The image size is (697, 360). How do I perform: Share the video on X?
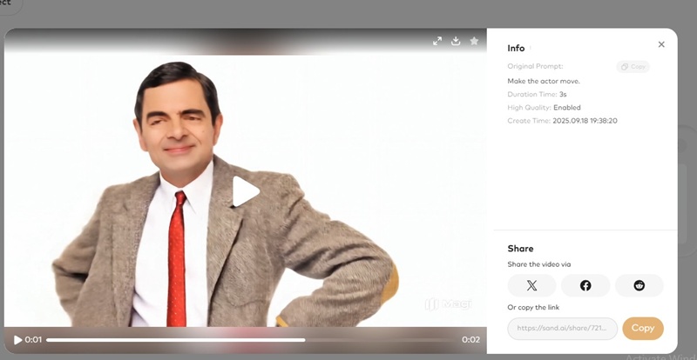(x=531, y=285)
